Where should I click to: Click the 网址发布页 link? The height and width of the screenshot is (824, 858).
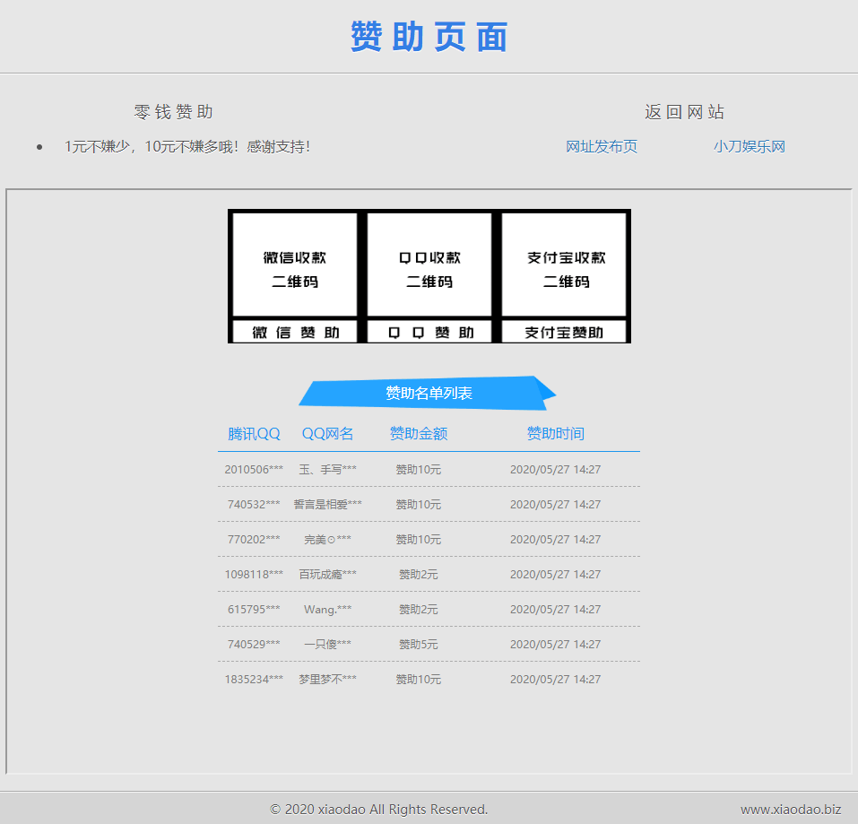(602, 146)
